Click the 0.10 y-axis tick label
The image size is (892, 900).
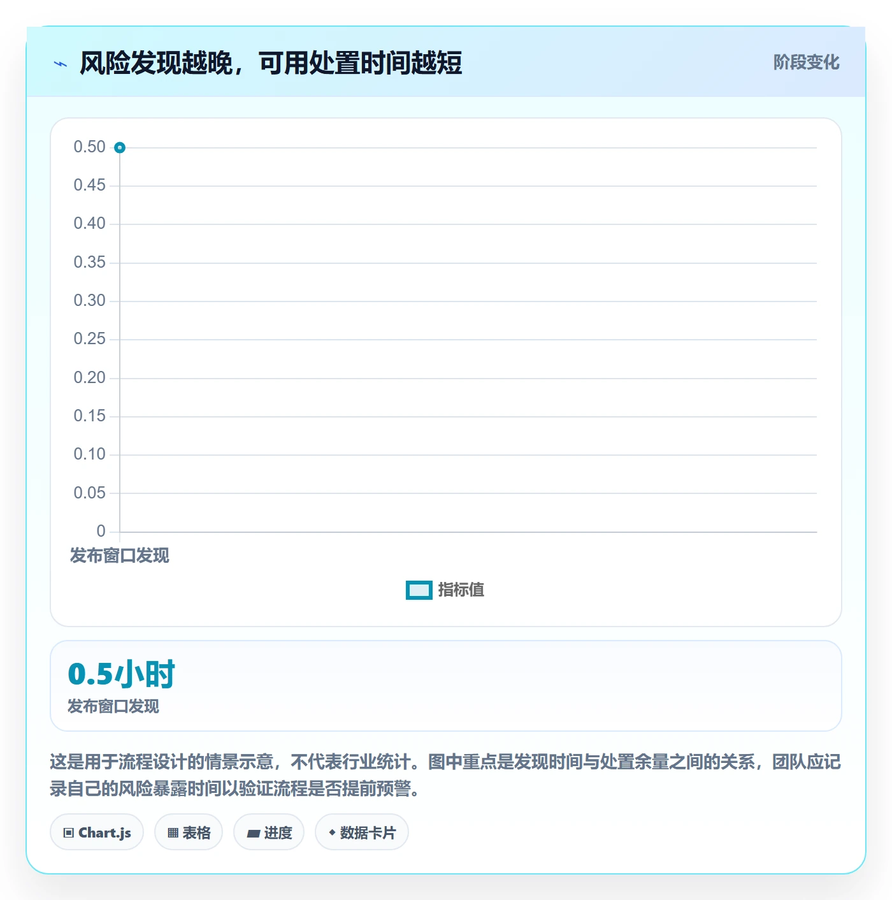pos(90,454)
